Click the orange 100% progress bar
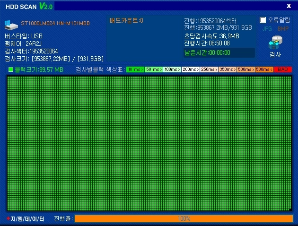Viewport: 298px width, 226px height. 184,218
